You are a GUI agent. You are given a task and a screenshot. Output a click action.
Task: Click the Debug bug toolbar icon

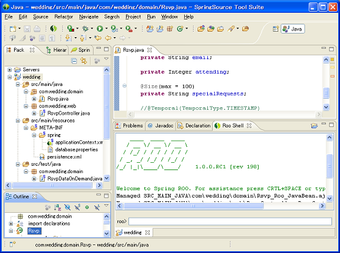click(85, 29)
